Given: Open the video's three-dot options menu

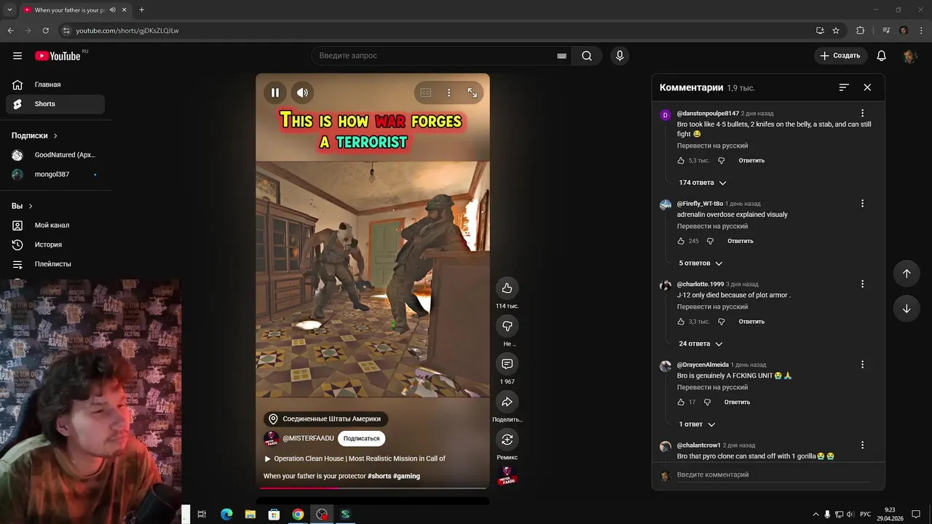Looking at the screenshot, I should pyautogui.click(x=449, y=92).
